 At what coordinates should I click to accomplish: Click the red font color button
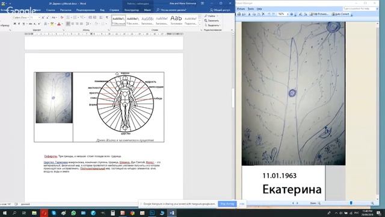pyautogui.click(x=59, y=24)
